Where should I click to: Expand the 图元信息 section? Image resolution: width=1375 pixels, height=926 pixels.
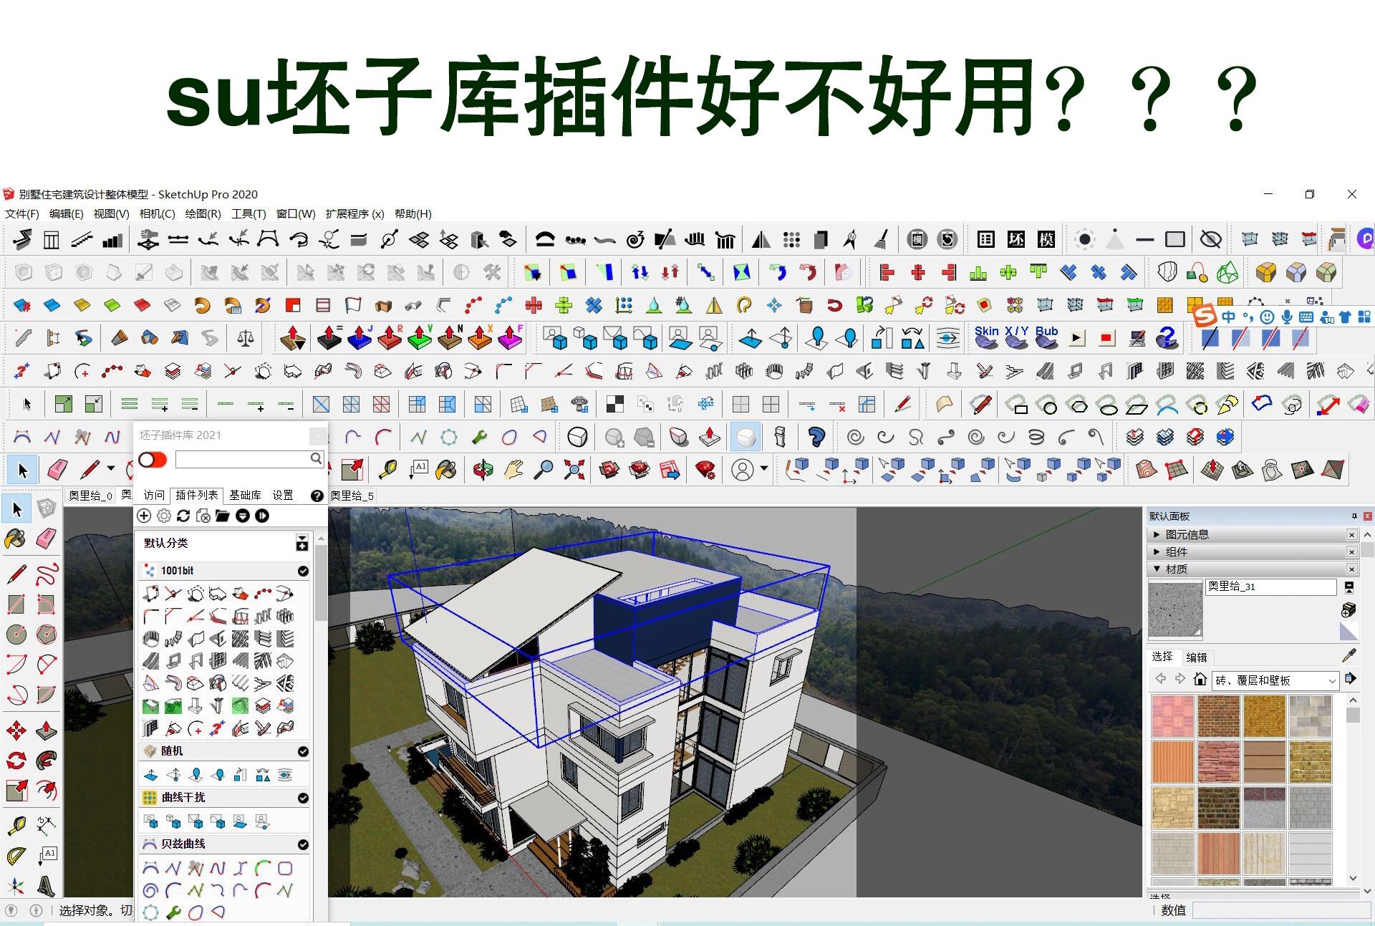[x=1156, y=534]
